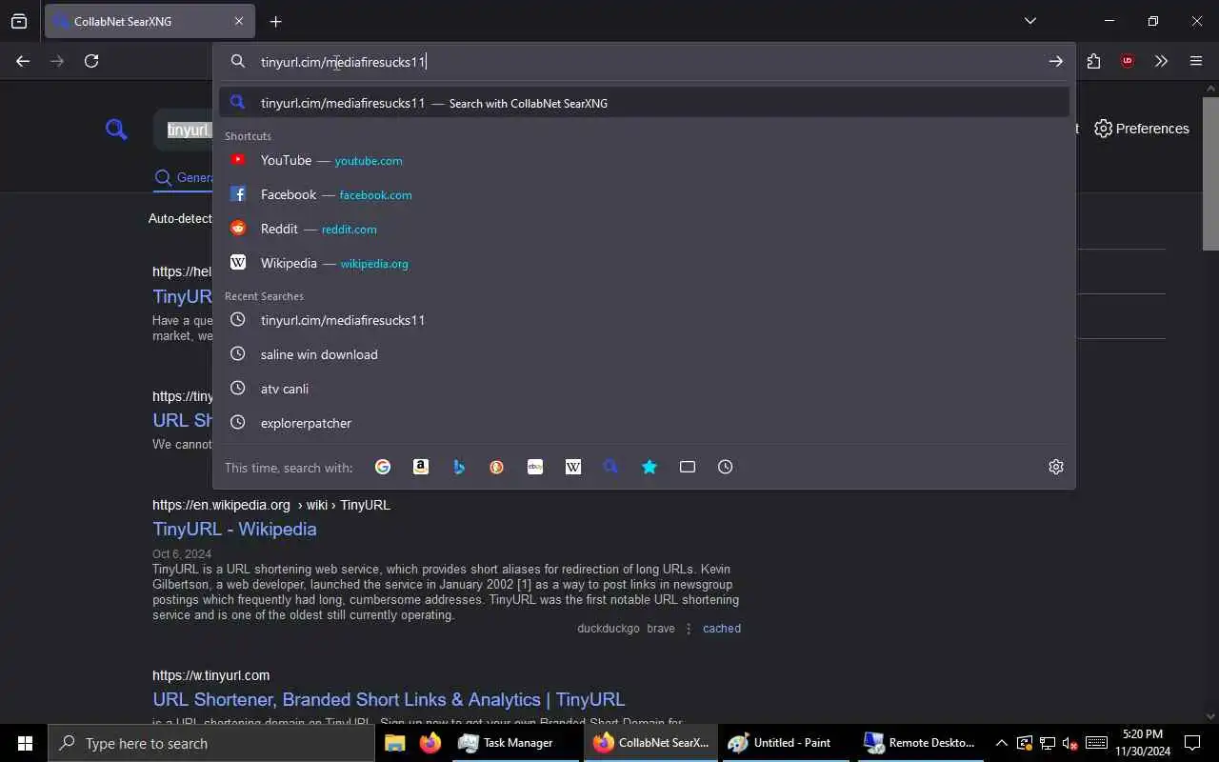Switch to Remote Desktop in taskbar

919,743
